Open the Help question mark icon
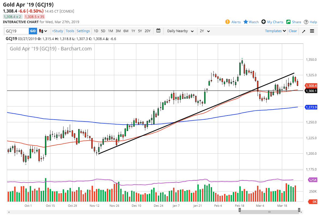This screenshot has width=320, height=216. [x=306, y=22]
